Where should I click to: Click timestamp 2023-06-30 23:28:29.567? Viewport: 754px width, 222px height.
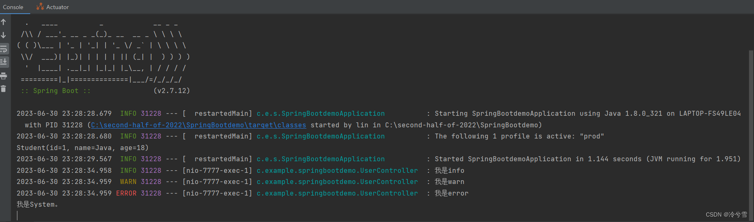point(64,159)
